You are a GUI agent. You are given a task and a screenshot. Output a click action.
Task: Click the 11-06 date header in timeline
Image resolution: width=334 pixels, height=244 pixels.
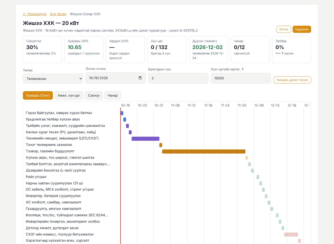(x=175, y=105)
